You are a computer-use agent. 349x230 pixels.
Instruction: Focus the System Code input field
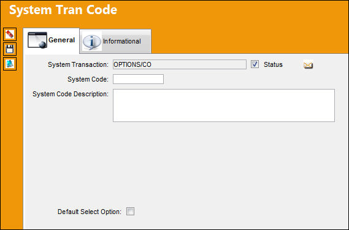click(x=138, y=79)
